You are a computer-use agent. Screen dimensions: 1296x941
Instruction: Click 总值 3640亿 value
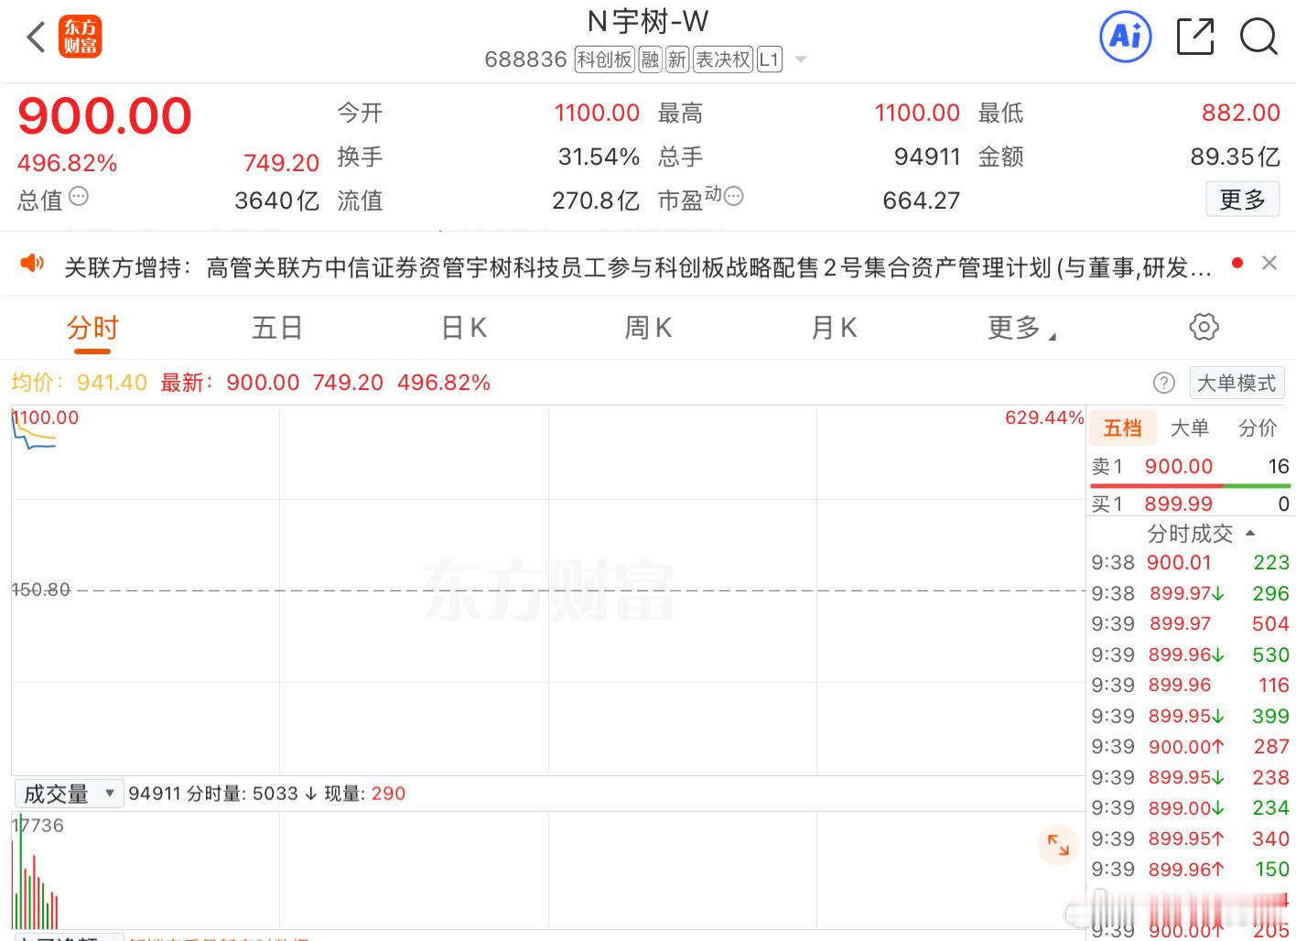click(x=276, y=200)
